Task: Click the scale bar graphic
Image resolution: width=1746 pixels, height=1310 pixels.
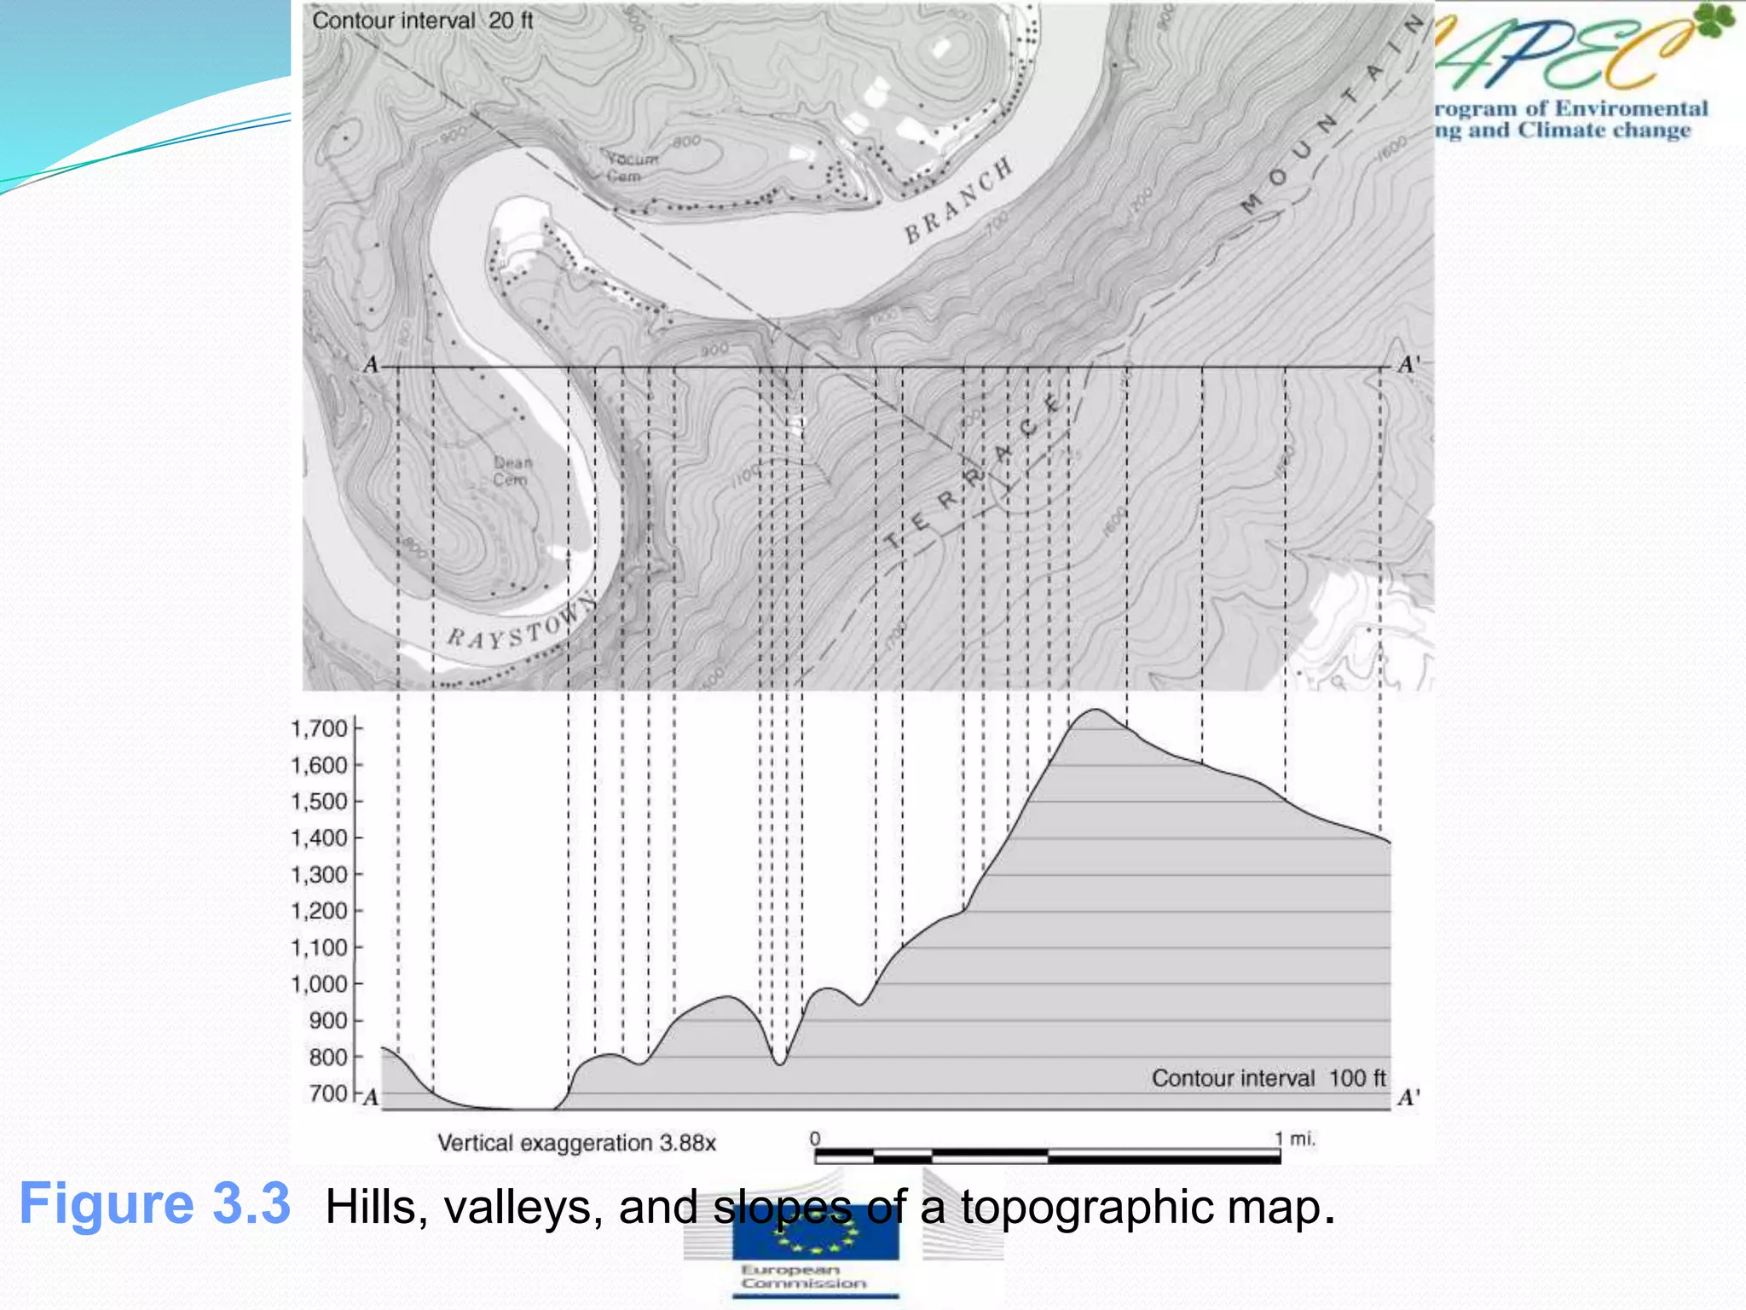Action: click(x=1048, y=1156)
